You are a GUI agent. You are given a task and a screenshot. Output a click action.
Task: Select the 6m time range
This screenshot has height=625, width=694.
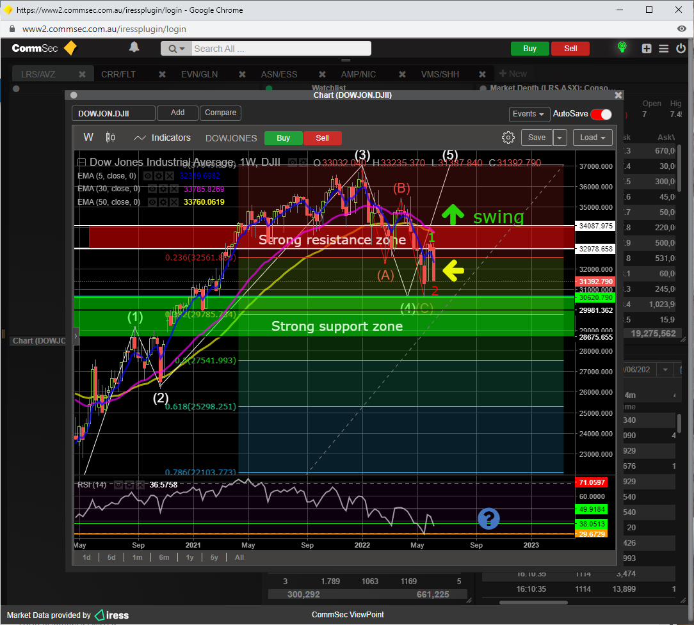click(x=164, y=557)
